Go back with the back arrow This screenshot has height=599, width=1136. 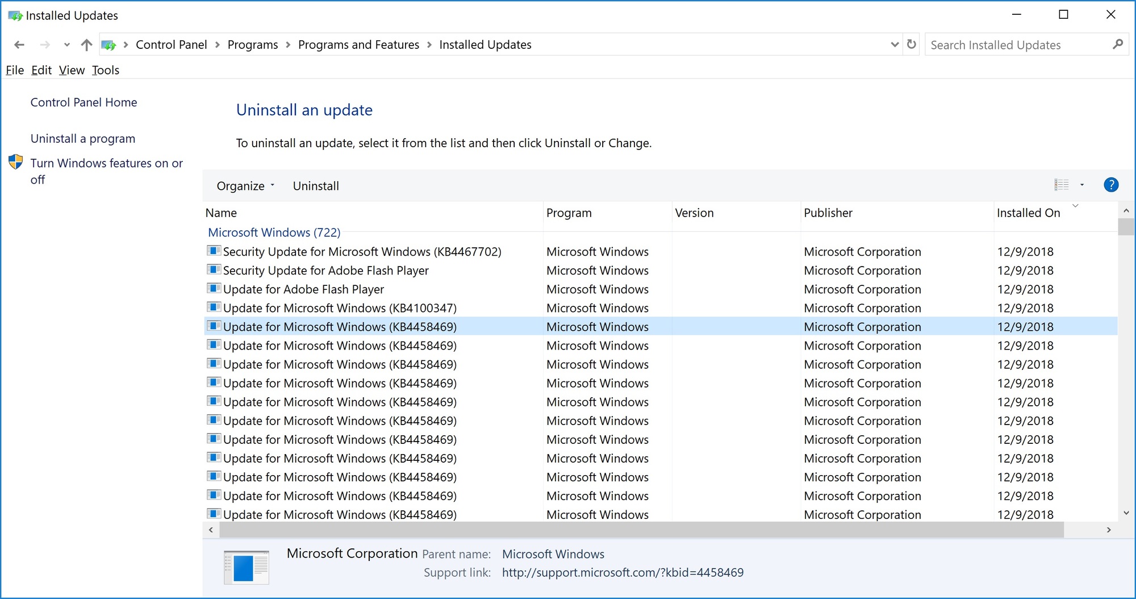[19, 45]
